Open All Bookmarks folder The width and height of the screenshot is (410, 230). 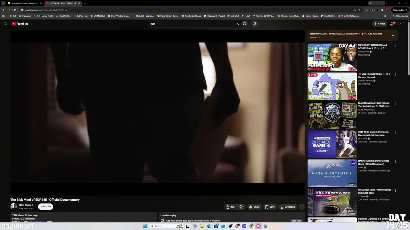tap(400, 16)
